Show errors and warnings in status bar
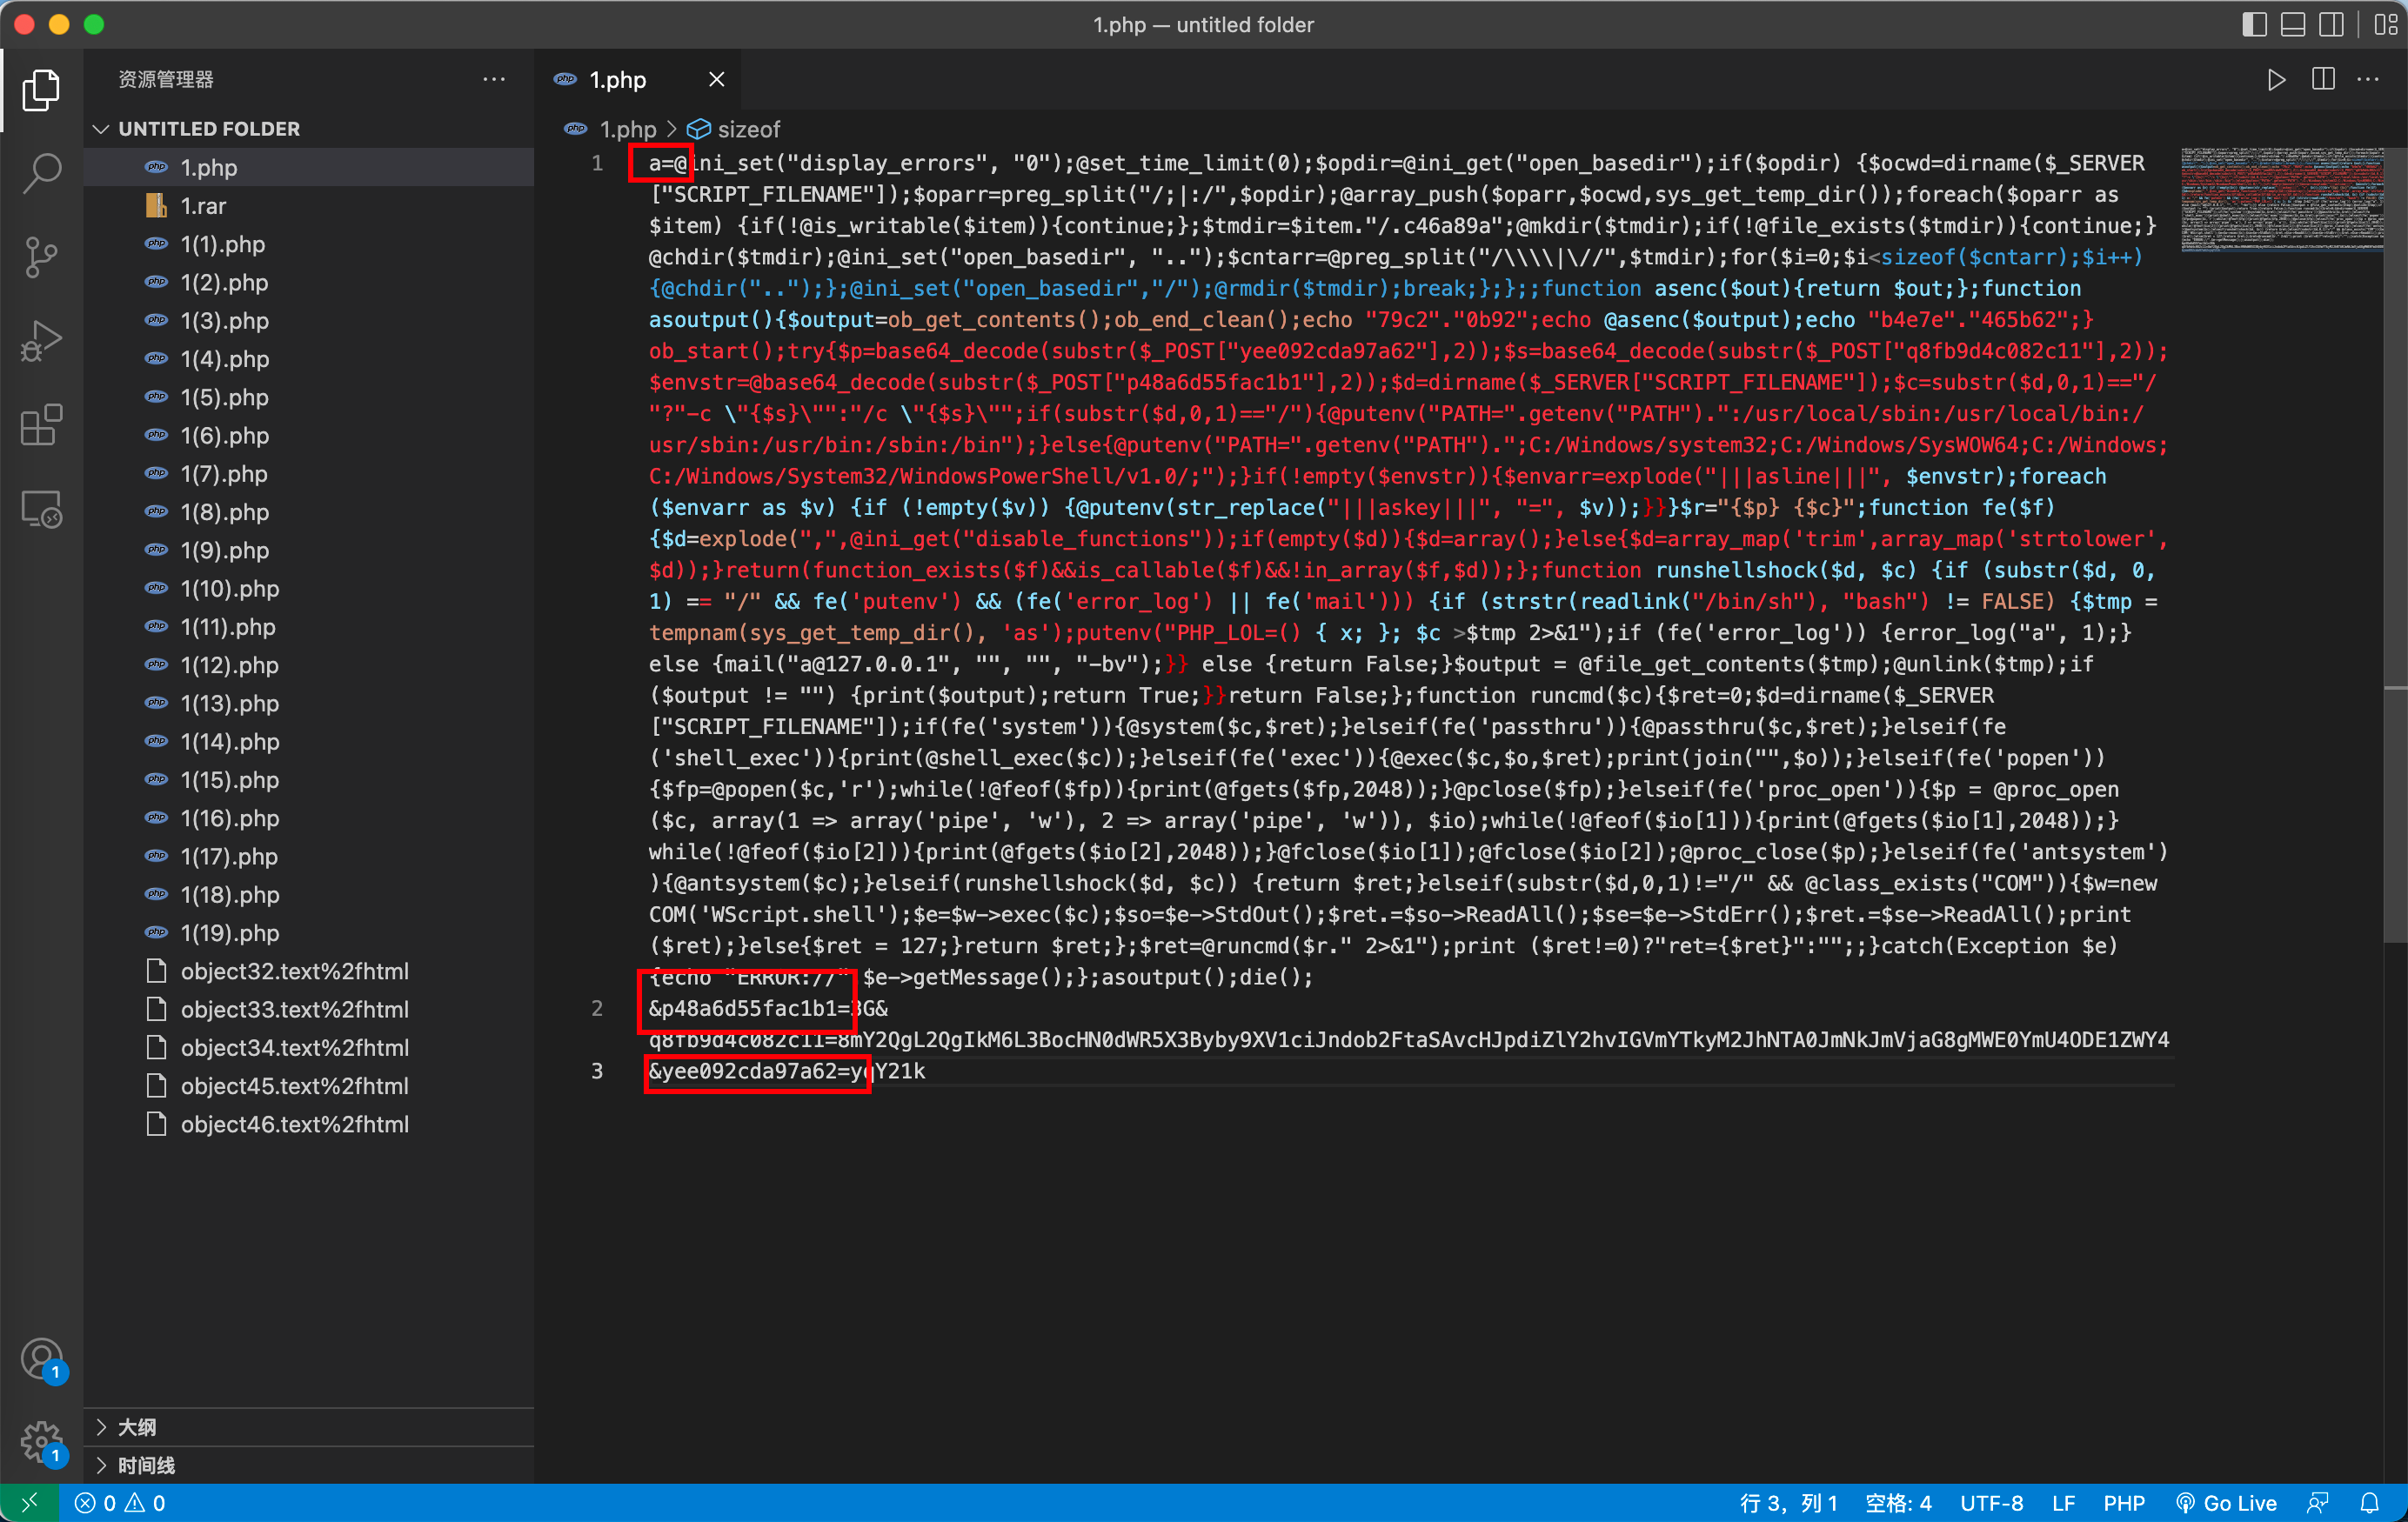The height and width of the screenshot is (1522, 2408). click(120, 1502)
